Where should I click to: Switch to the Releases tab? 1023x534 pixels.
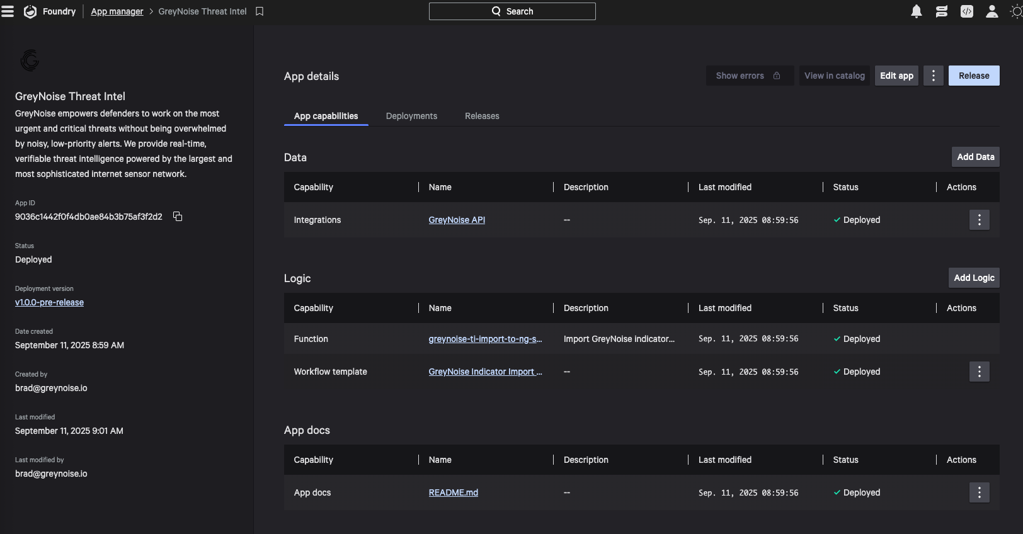482,116
